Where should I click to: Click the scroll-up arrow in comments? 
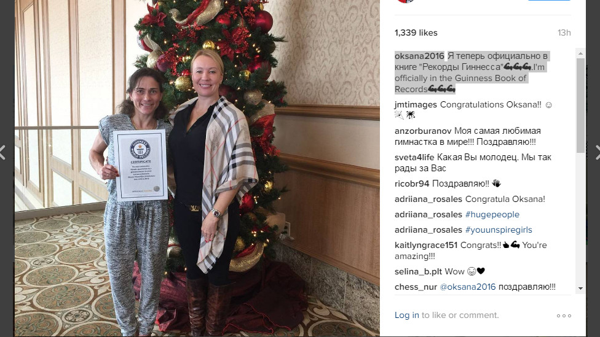pos(580,53)
